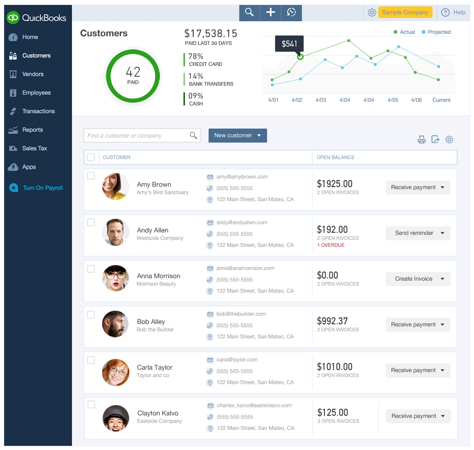This screenshot has width=474, height=450.
Task: Click the print icon above customer list
Action: click(x=421, y=140)
